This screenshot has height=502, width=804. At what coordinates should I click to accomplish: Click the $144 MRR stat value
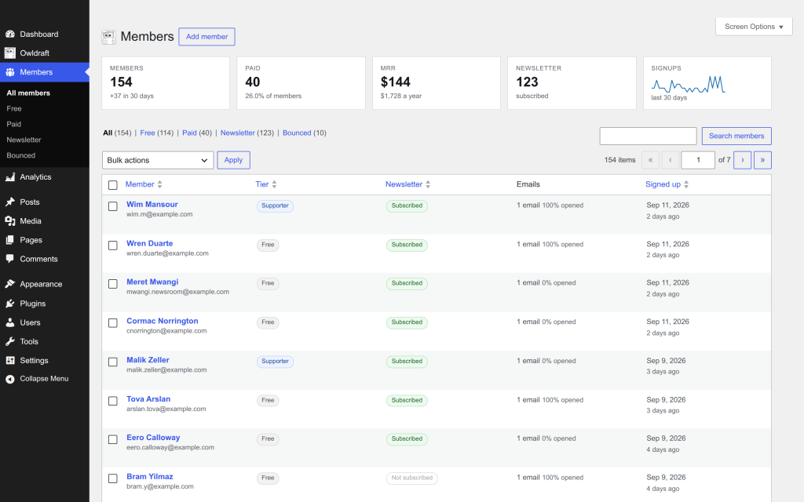point(396,82)
